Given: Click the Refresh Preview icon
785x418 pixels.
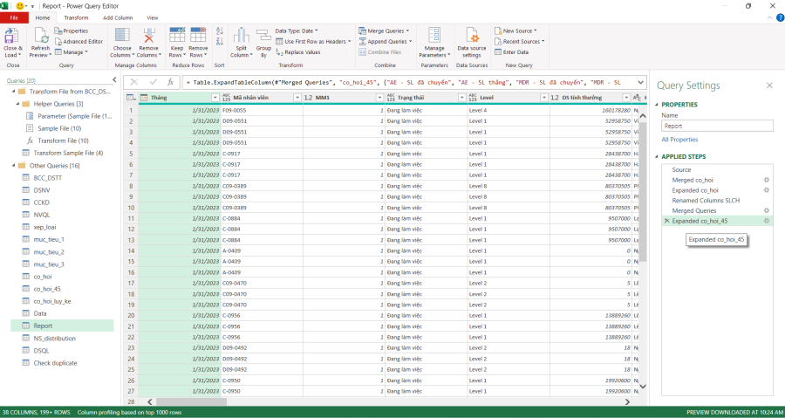Looking at the screenshot, I should 40,36.
